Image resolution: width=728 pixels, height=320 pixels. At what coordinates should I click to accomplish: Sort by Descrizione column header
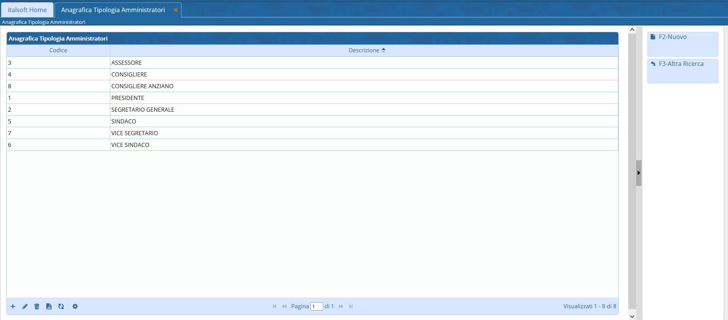pos(364,50)
